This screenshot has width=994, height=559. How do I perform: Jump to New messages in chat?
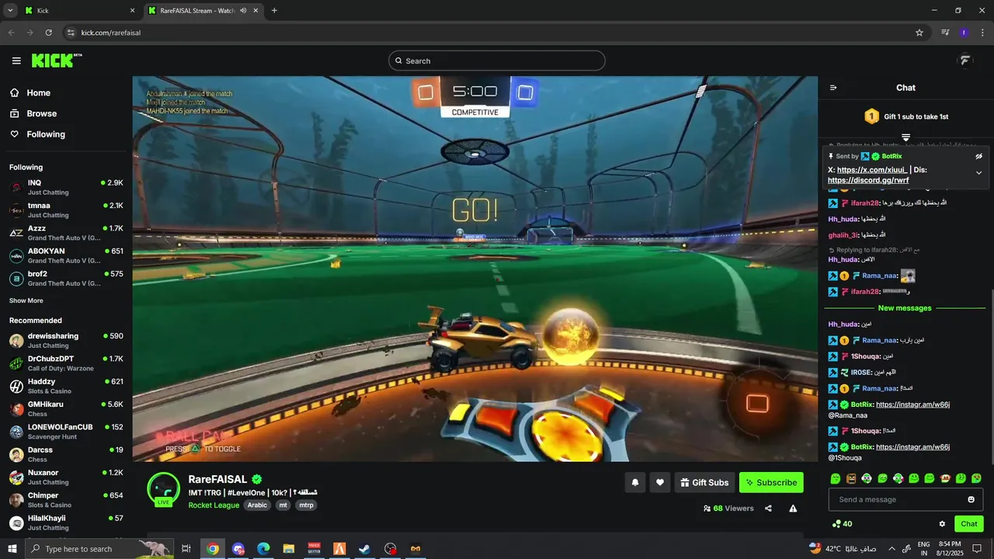[x=905, y=308]
